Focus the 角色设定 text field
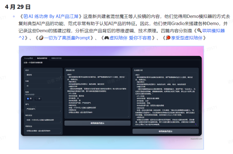The image size is (233, 154). point(43,120)
